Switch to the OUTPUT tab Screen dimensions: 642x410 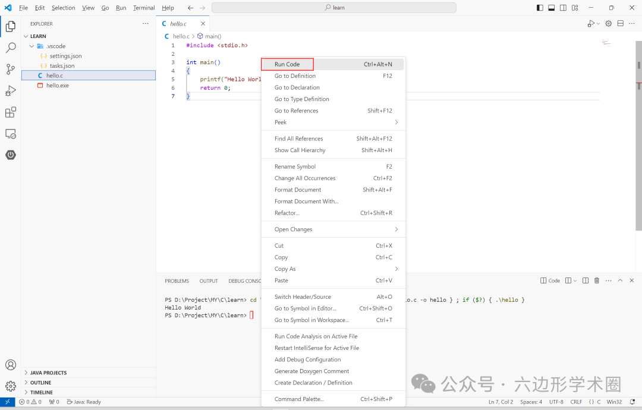(x=208, y=280)
